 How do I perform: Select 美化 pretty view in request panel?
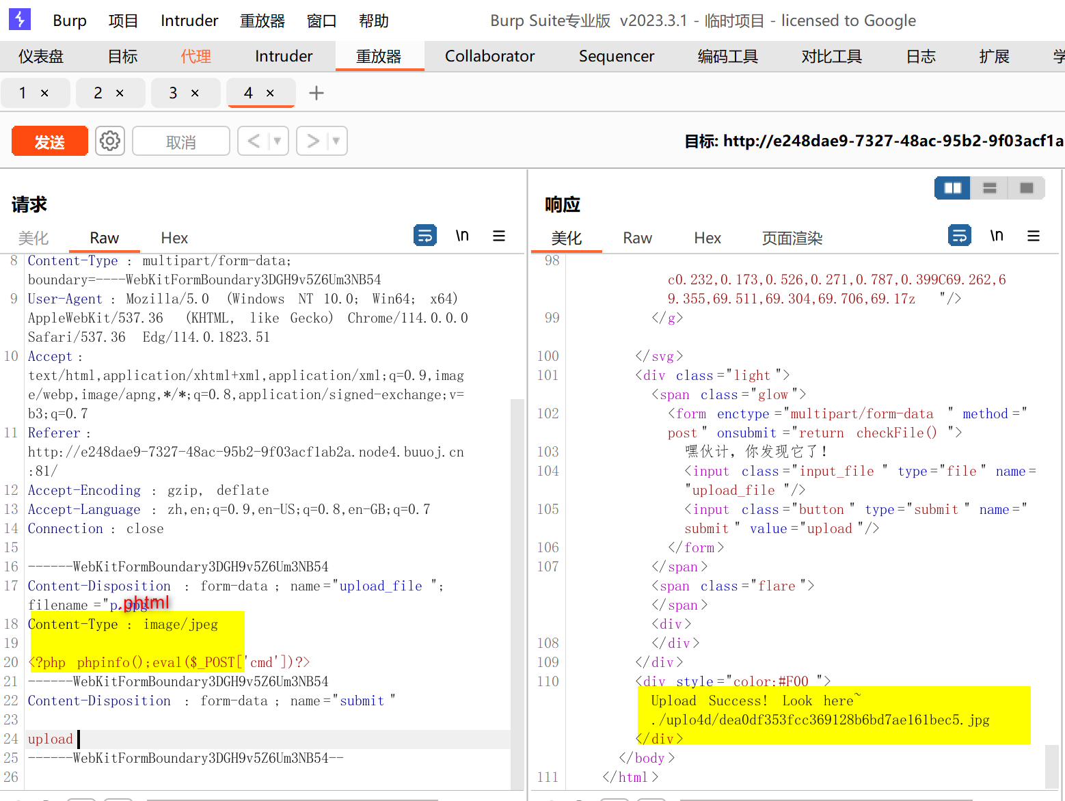click(x=33, y=238)
